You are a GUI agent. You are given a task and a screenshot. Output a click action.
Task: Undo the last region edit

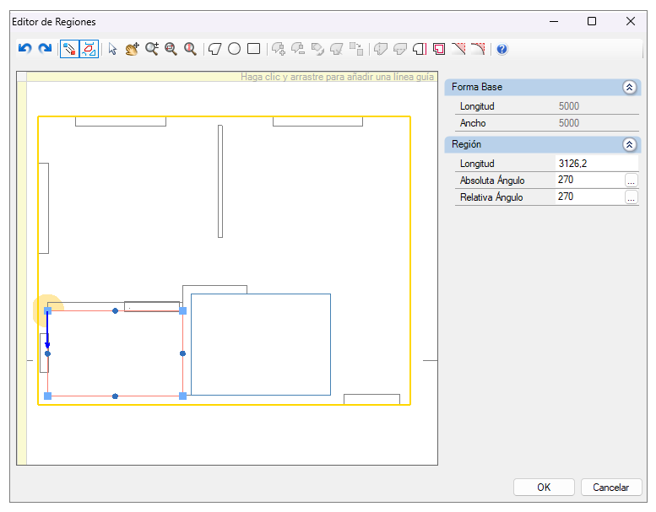[25, 49]
